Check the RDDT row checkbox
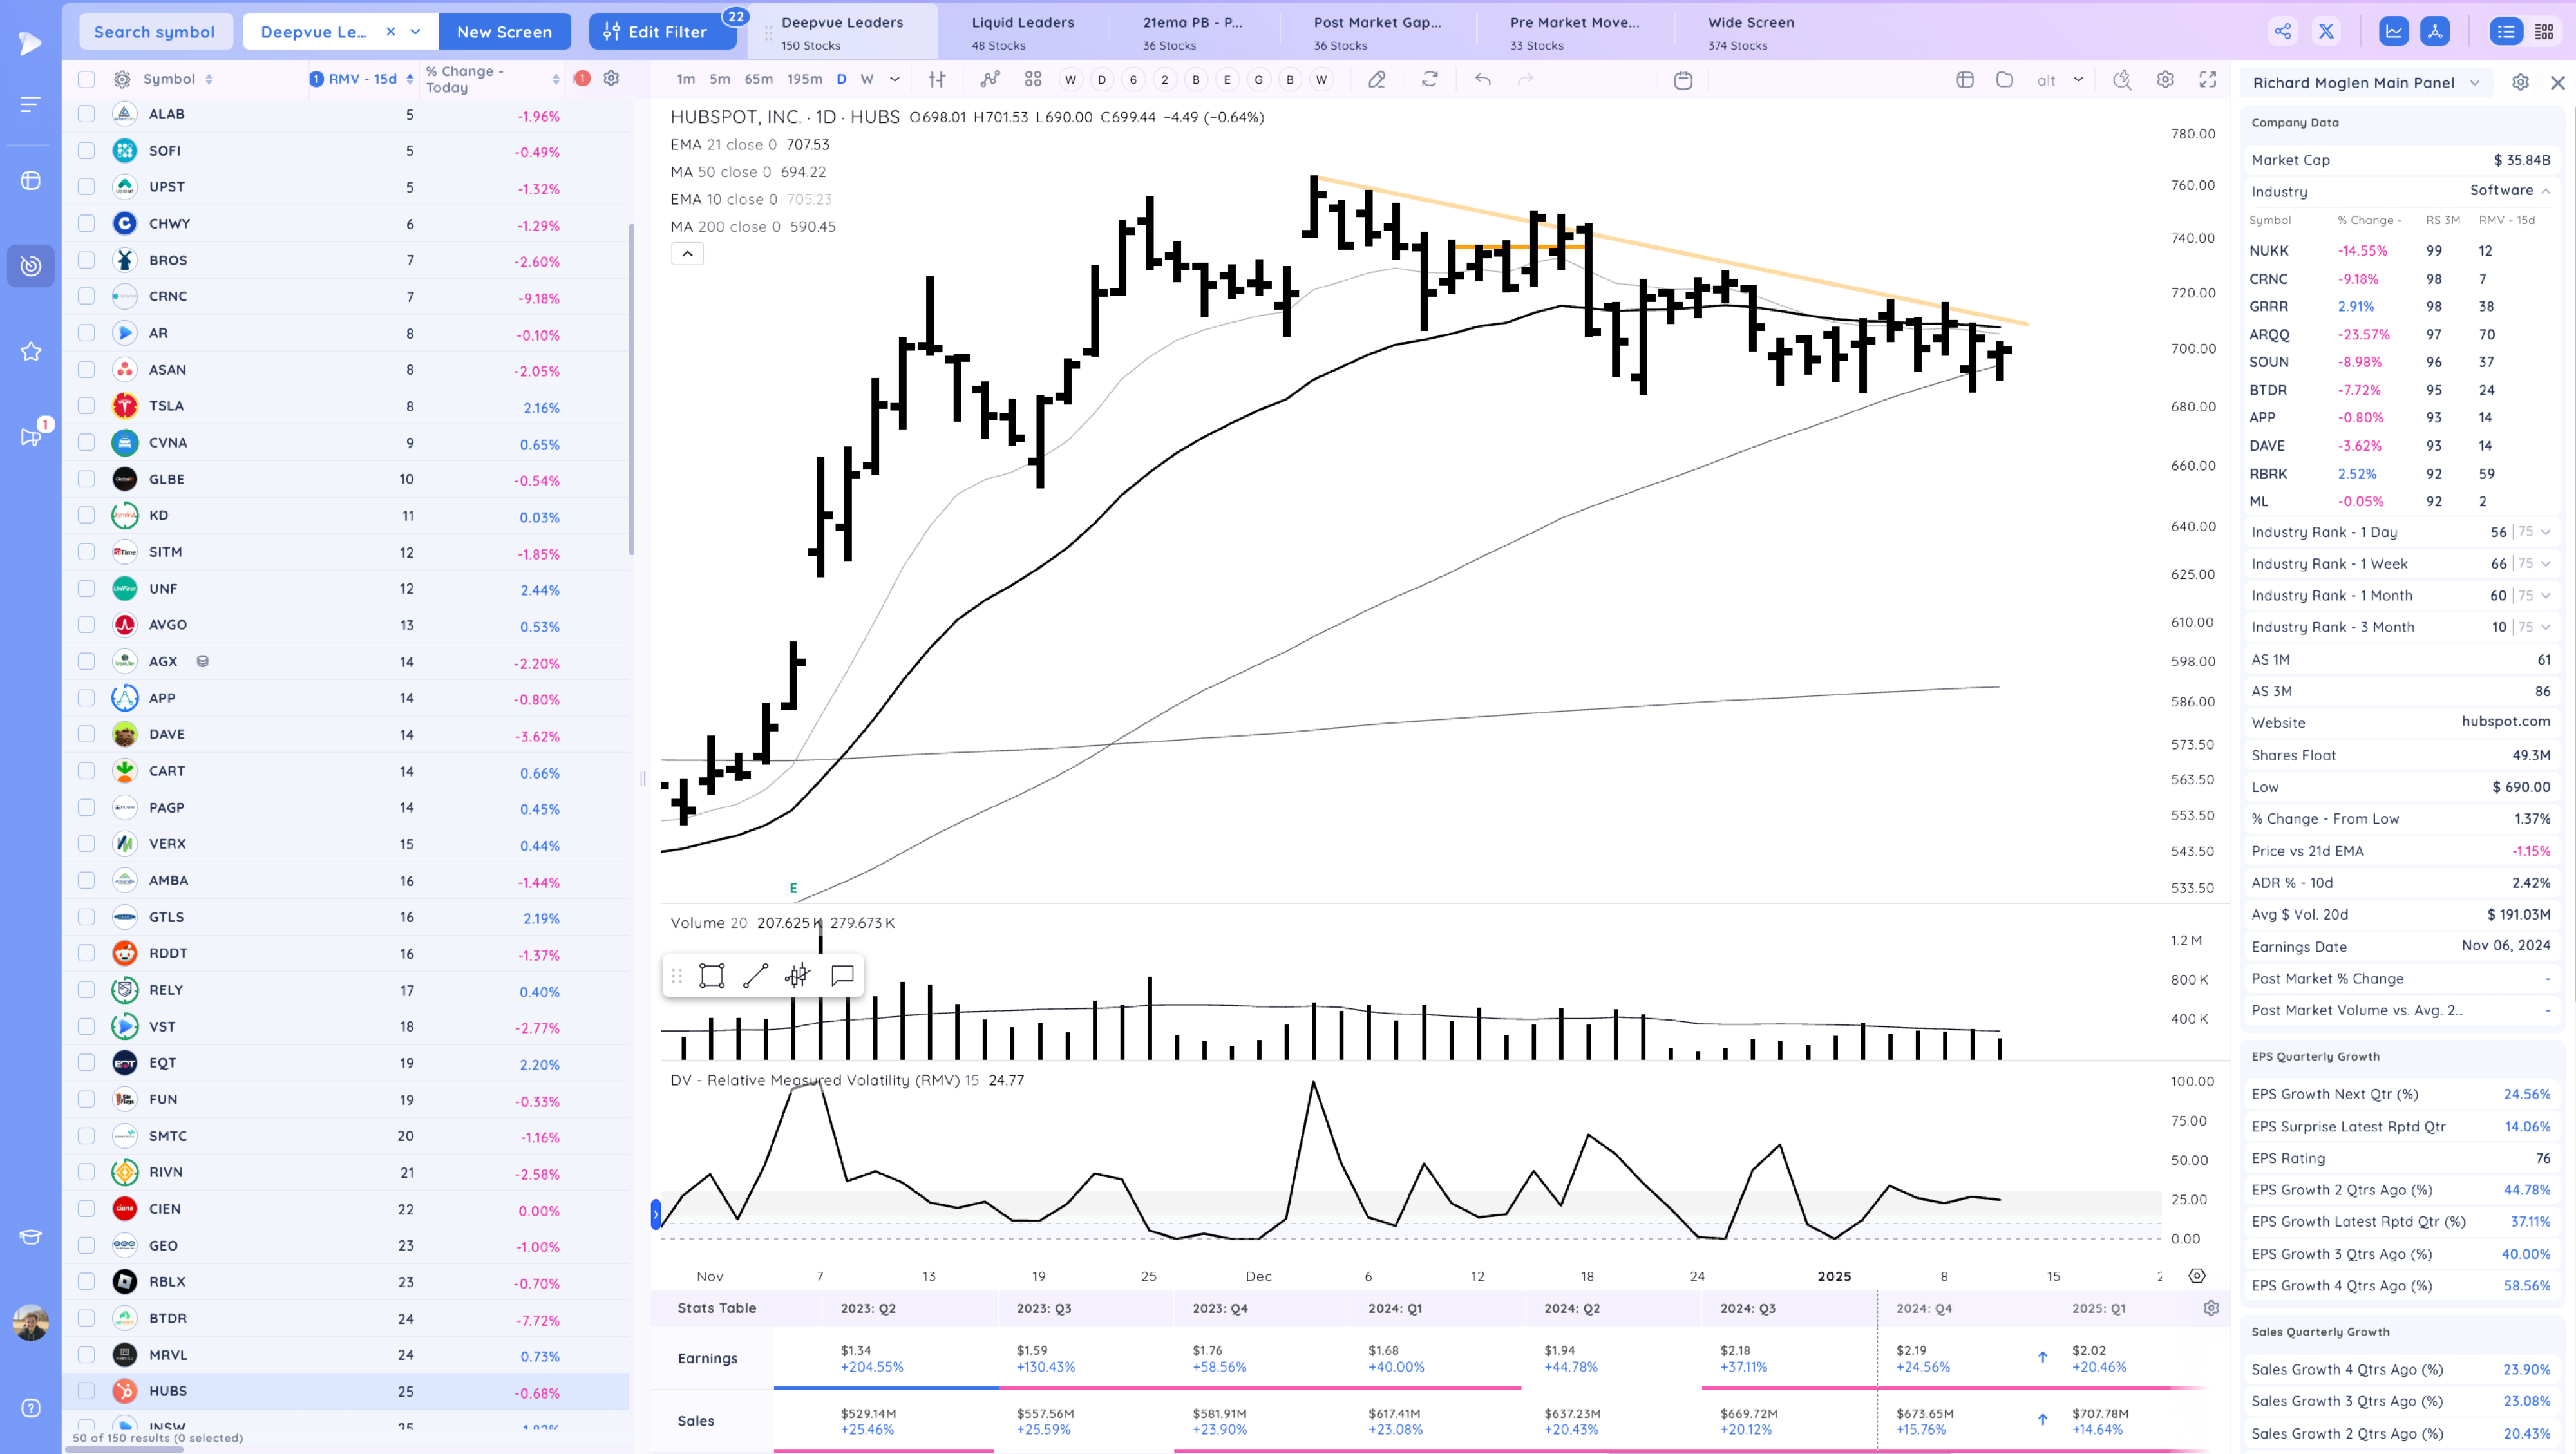Viewport: 2576px width, 1454px height. pyautogui.click(x=86, y=953)
